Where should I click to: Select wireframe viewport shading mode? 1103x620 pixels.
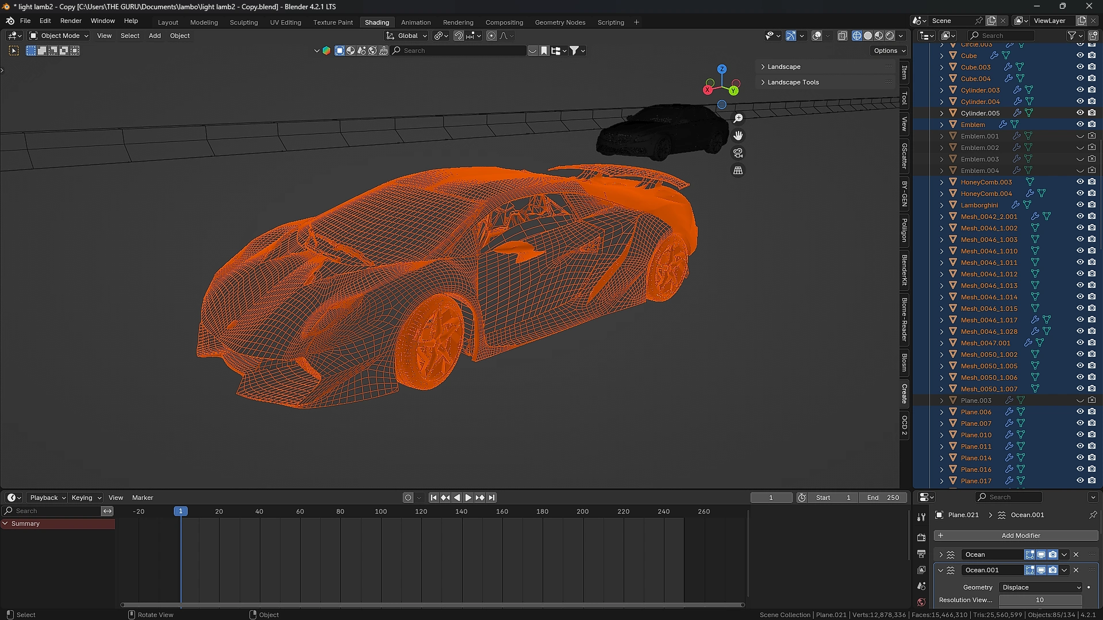click(x=856, y=36)
